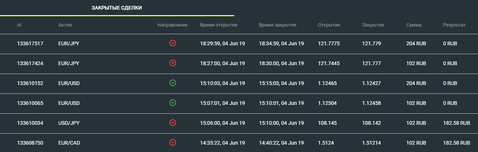This screenshot has width=478, height=152.
Task: Click the Открытие column header
Action: tap(329, 25)
